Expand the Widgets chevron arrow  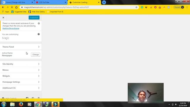pyautogui.click(x=39, y=76)
